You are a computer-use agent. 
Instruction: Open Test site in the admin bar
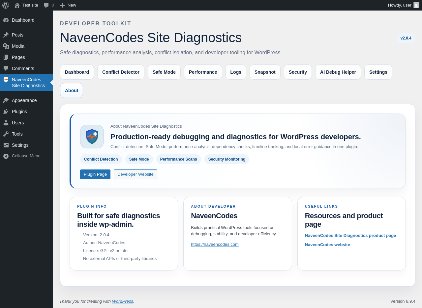click(26, 5)
